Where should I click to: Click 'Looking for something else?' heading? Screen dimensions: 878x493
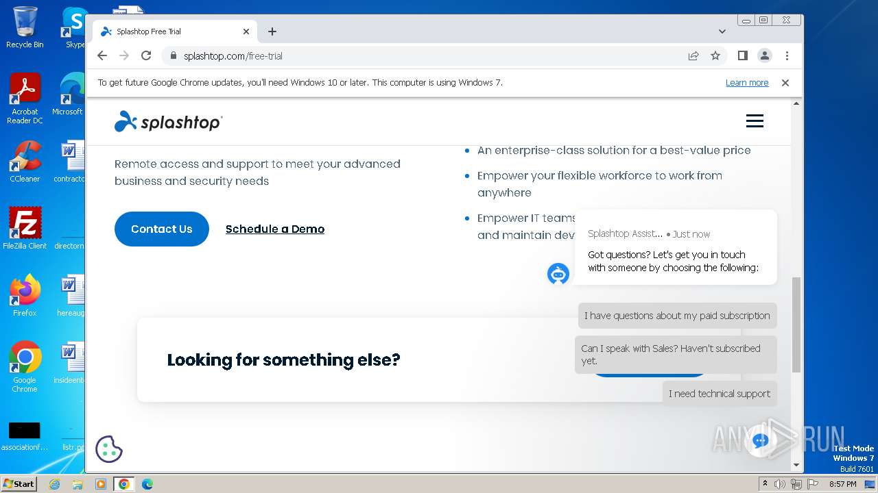283,359
